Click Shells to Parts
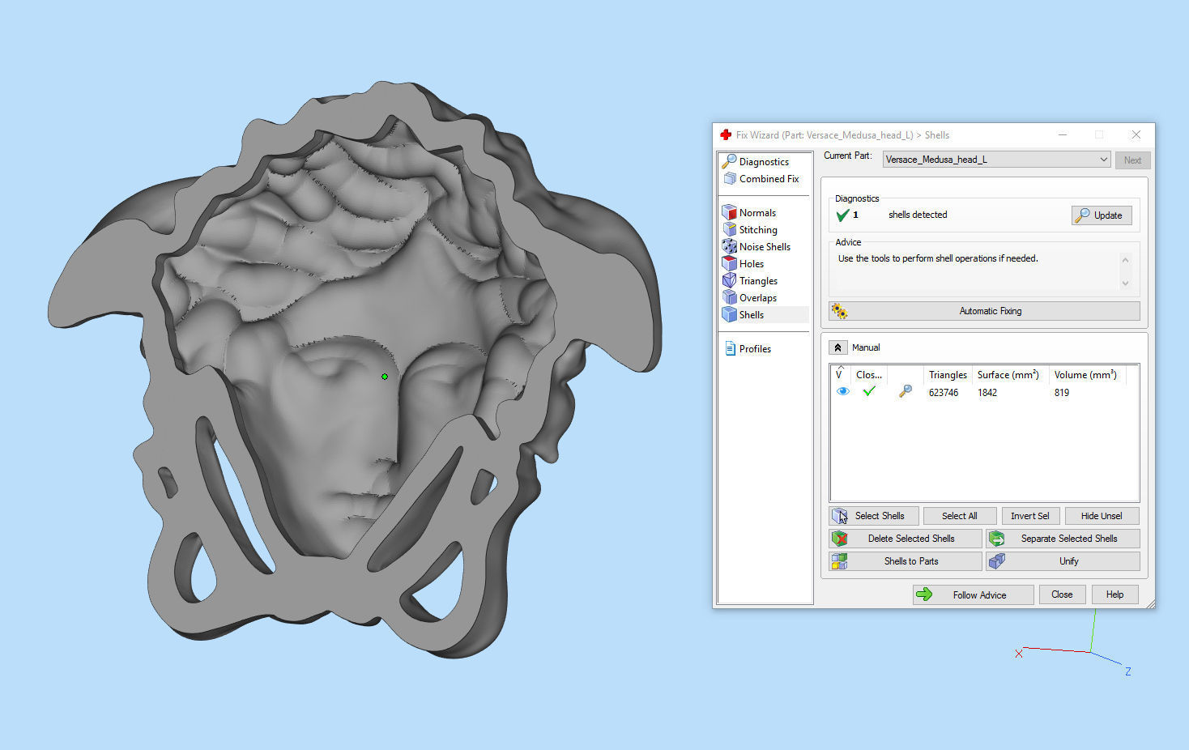This screenshot has height=750, width=1189. (906, 561)
